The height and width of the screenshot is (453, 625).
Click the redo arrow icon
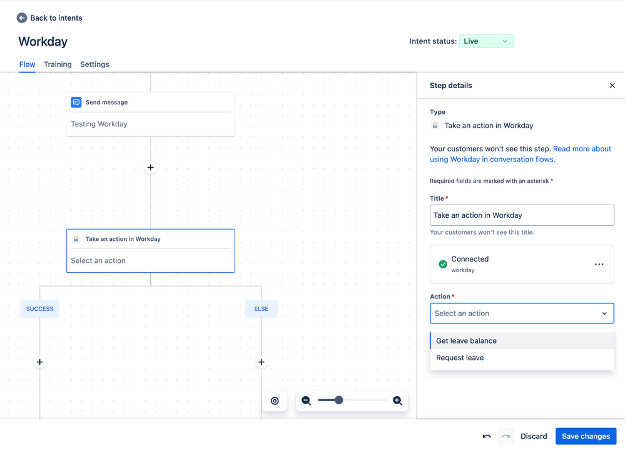[506, 436]
